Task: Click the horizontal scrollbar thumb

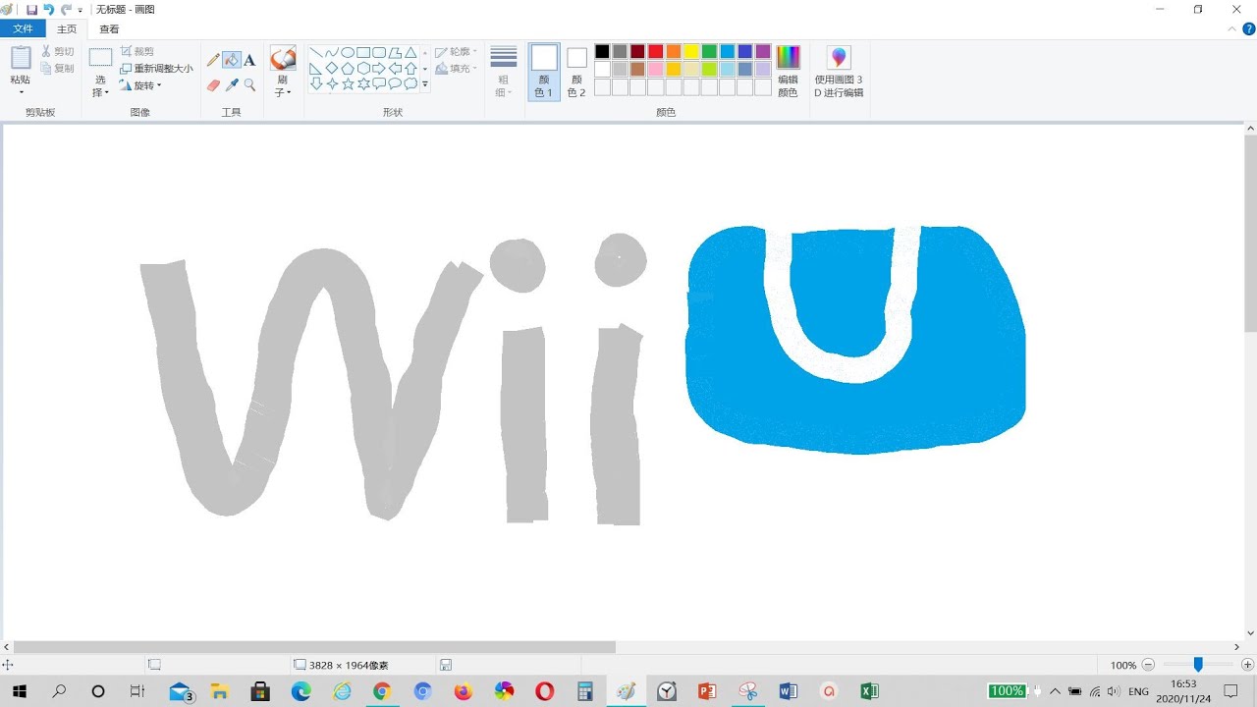Action: point(314,647)
